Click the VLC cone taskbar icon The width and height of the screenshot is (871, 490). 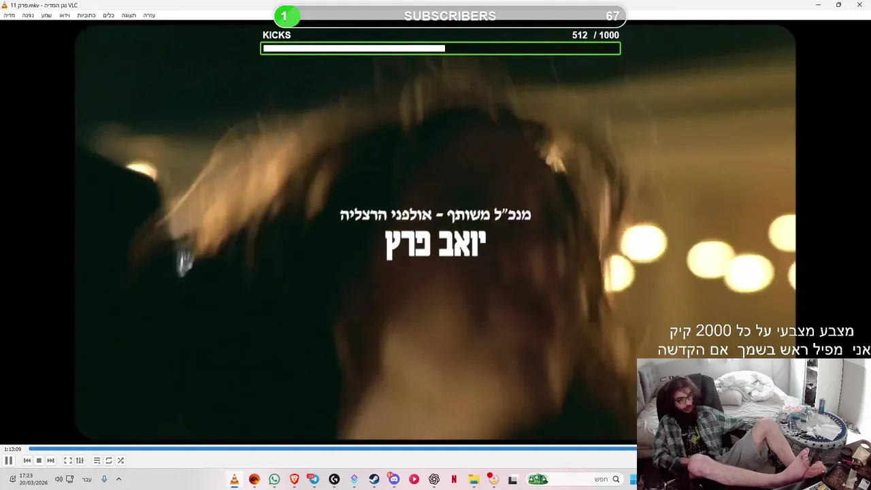(x=234, y=479)
